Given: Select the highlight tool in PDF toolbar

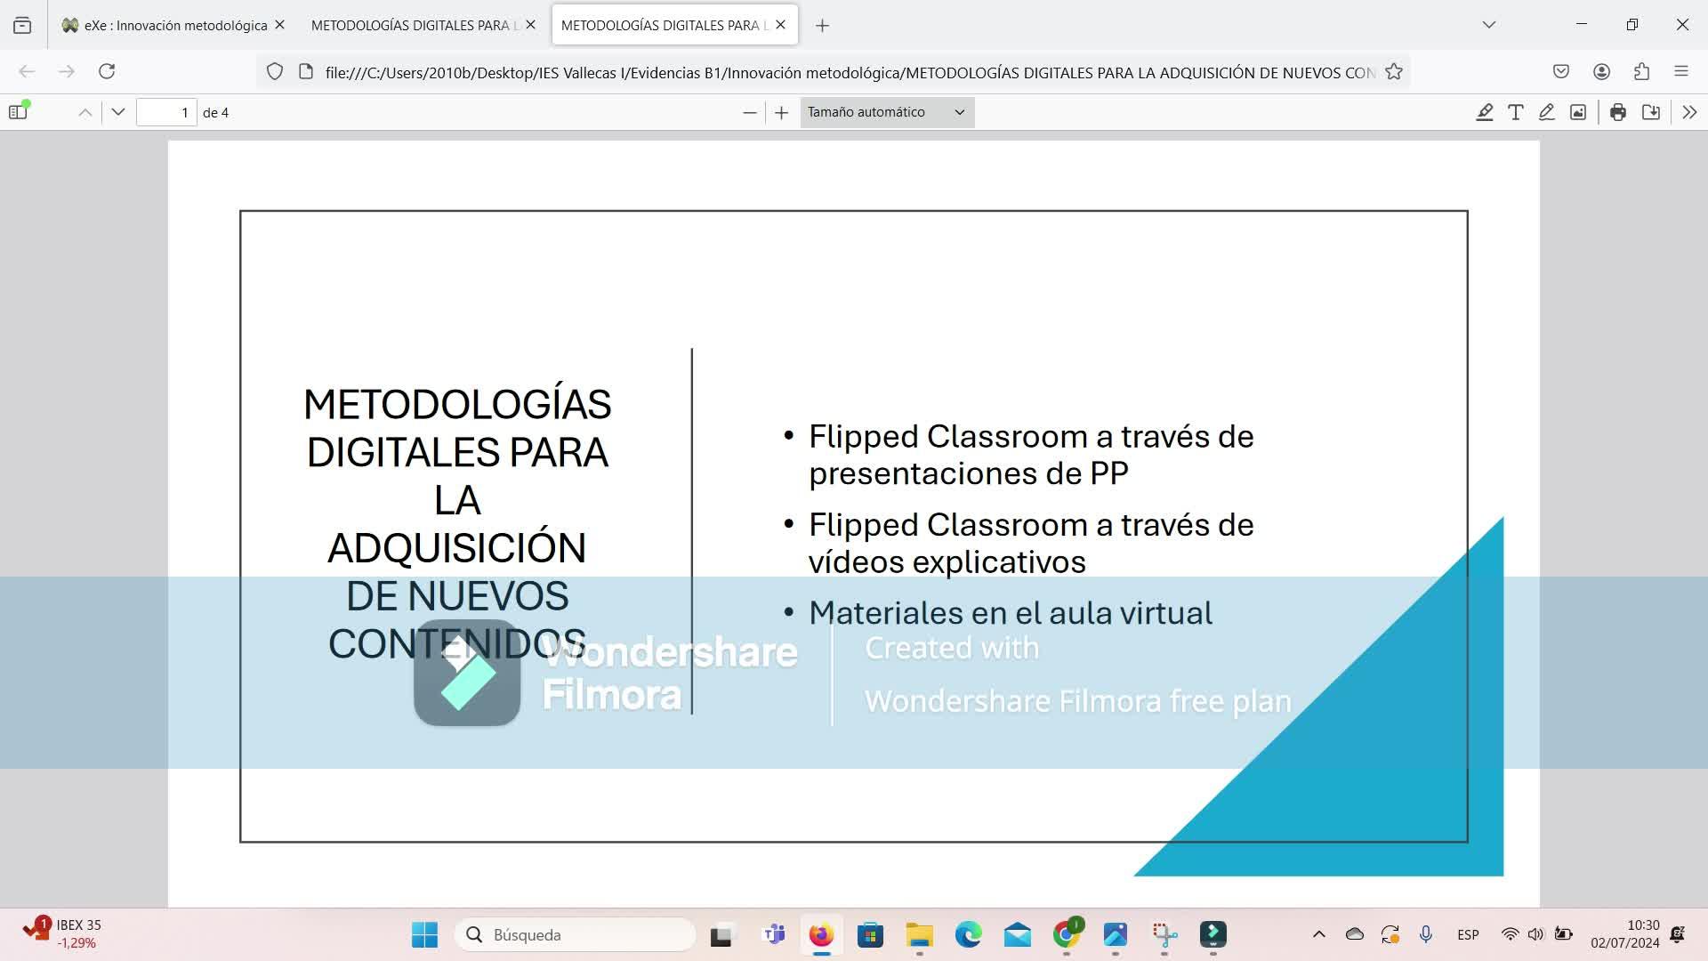Looking at the screenshot, I should (1484, 112).
